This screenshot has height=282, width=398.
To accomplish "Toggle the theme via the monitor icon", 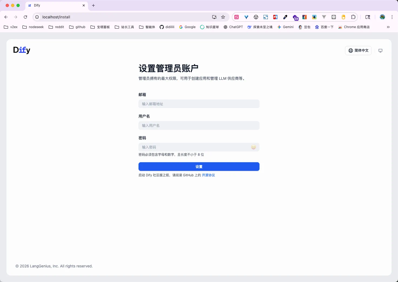I will (x=380, y=51).
